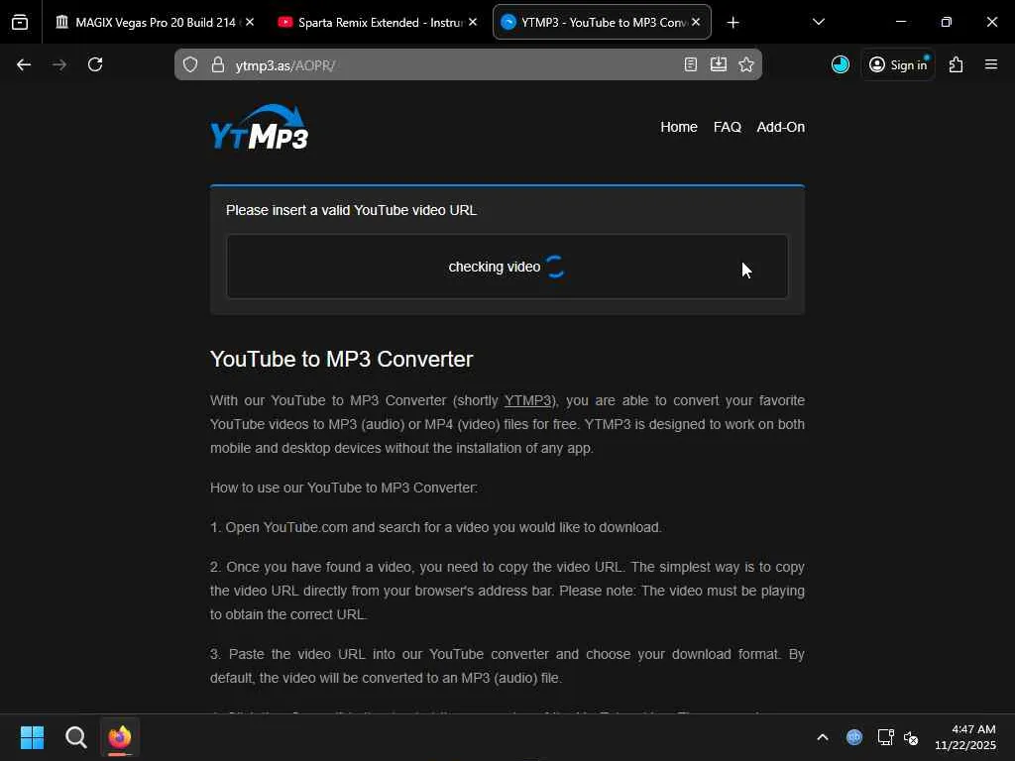Open the Home navigation link
Viewport: 1015px width, 761px height.
[678, 127]
